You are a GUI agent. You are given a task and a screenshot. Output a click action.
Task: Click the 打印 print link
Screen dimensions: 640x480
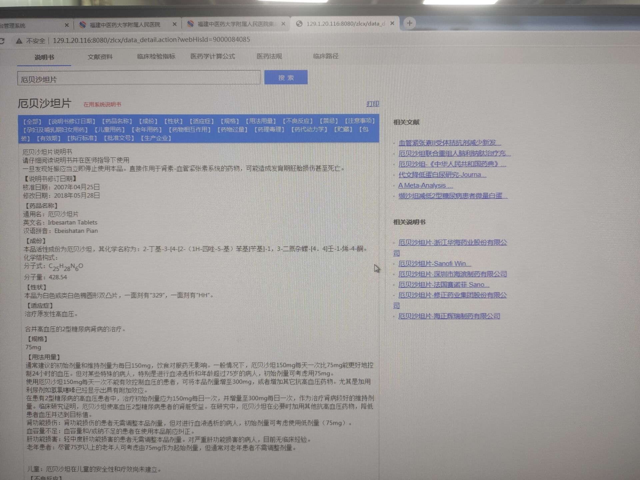tap(372, 104)
